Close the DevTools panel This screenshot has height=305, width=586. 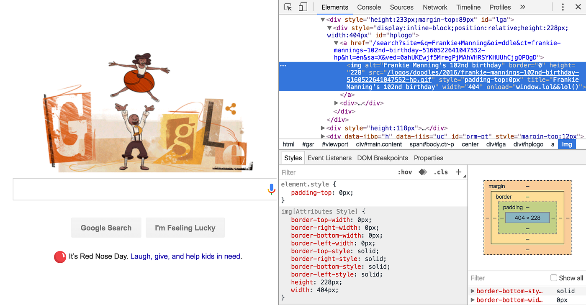(x=578, y=7)
